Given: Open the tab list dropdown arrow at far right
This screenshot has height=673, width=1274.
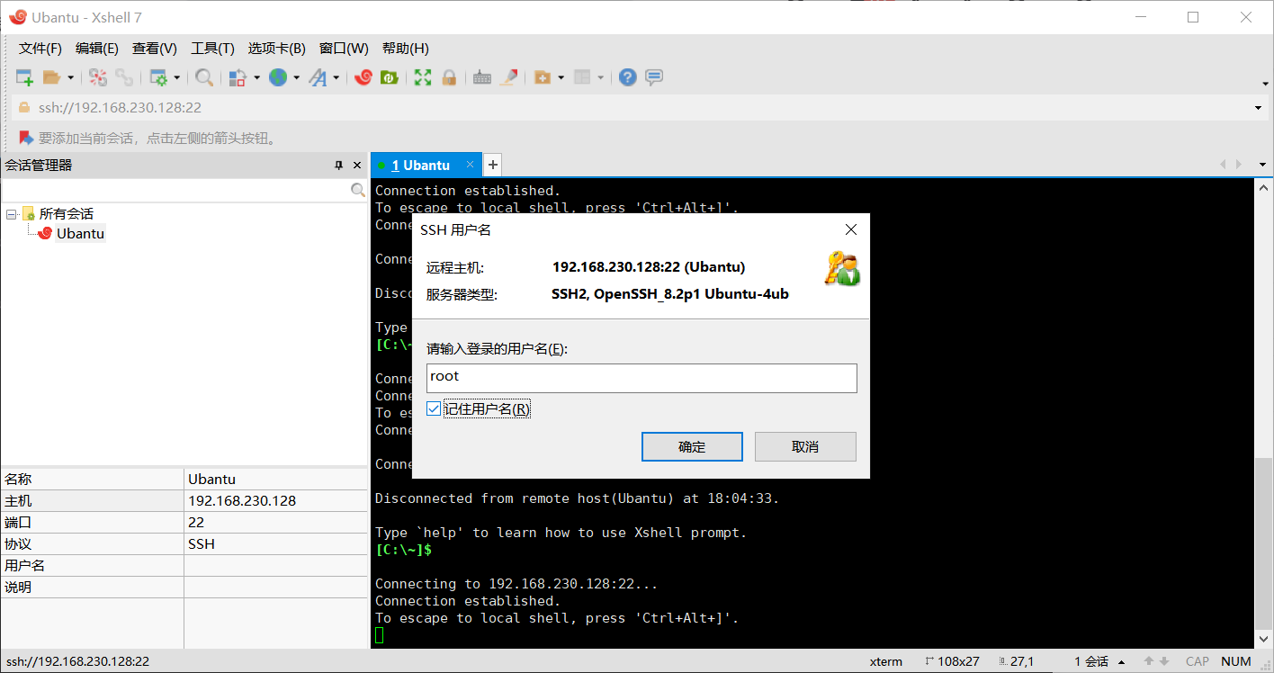Looking at the screenshot, I should point(1262,165).
